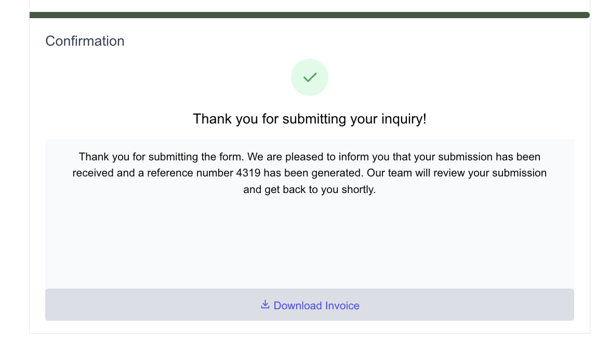The image size is (609, 356).
Task: Click reference number 4319 in the message
Action: coord(248,173)
